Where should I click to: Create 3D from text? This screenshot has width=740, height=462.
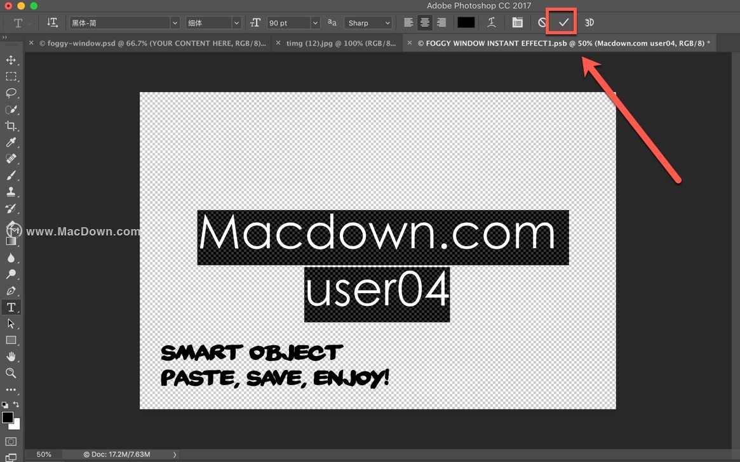click(589, 23)
